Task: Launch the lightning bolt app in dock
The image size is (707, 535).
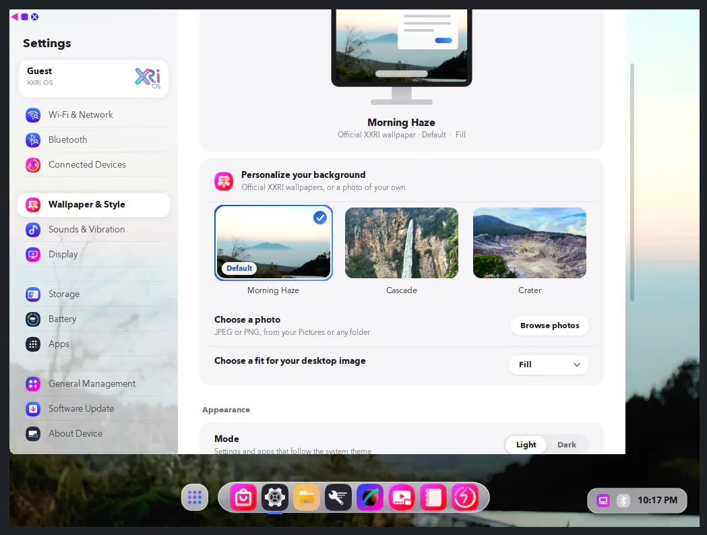Action: 465,497
